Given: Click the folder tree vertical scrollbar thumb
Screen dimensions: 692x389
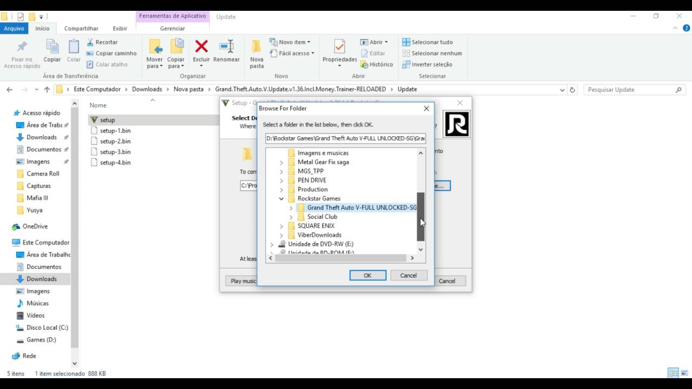Looking at the screenshot, I should click(x=421, y=217).
